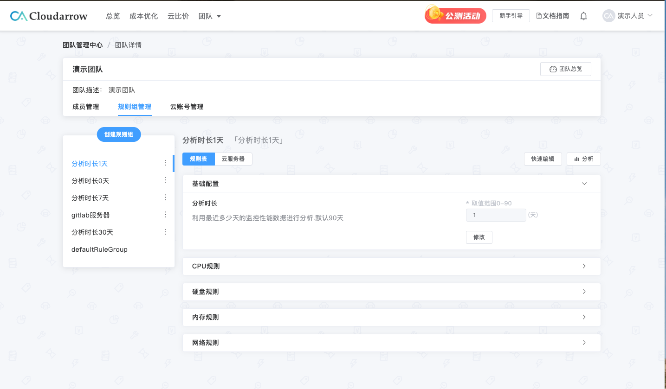Click the 修改 button
666x389 pixels.
click(479, 237)
